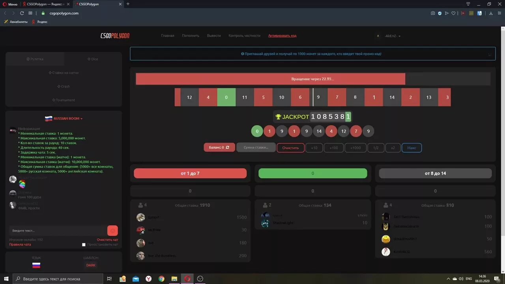Halve the bet with 1/2 button
The image size is (505, 284).
pos(376,148)
